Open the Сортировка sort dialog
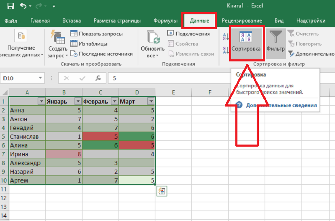 [x=246, y=42]
